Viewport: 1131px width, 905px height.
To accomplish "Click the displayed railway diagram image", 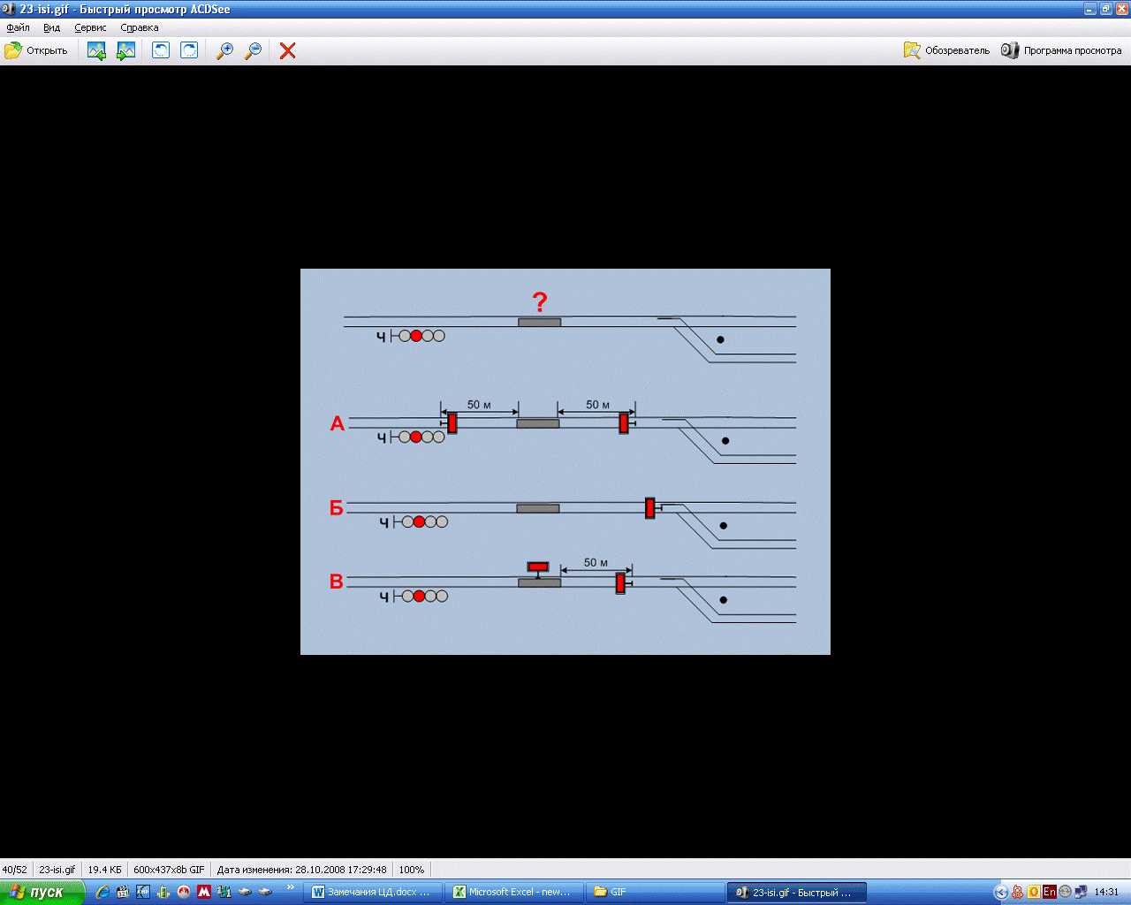I will (x=565, y=461).
